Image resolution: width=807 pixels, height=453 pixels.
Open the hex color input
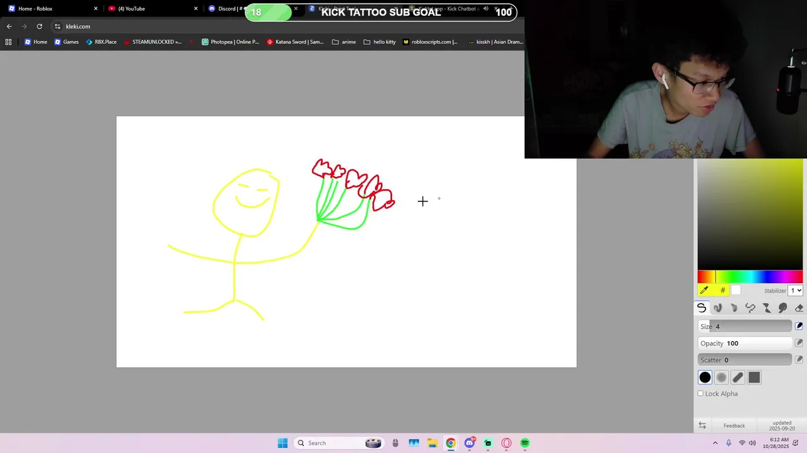[723, 290]
